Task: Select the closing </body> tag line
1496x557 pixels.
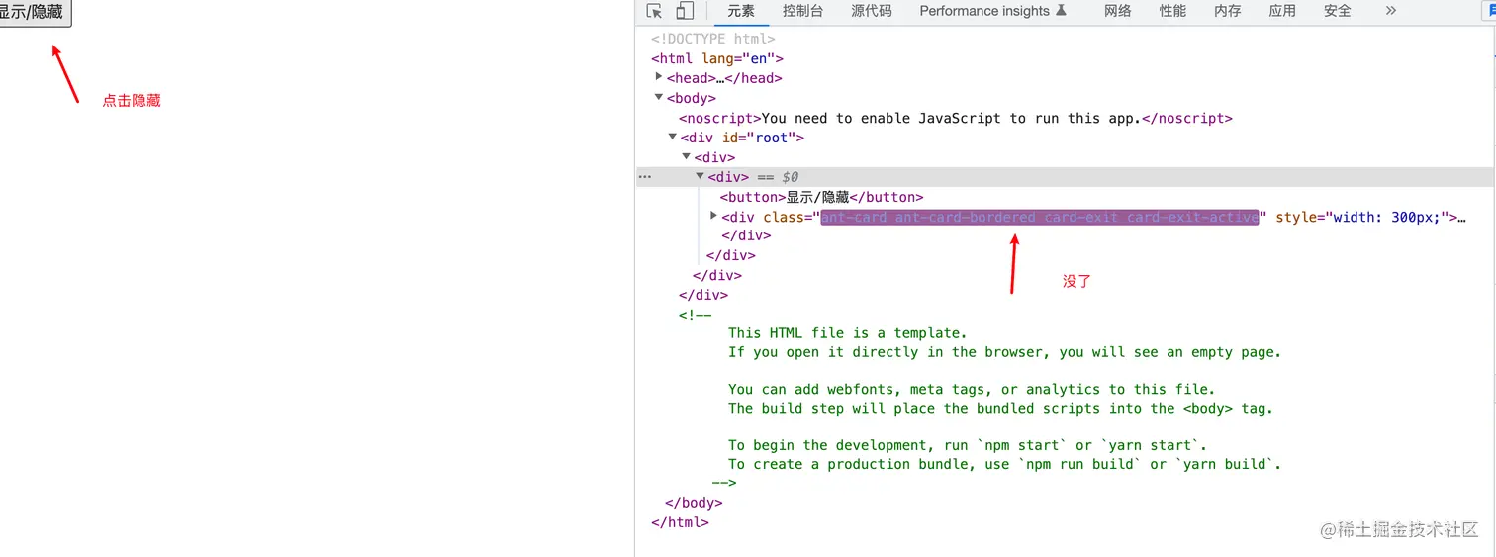Action: pos(694,503)
